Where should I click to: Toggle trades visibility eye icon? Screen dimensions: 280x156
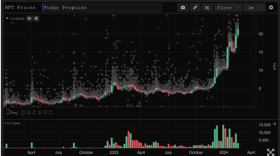[x=29, y=19]
